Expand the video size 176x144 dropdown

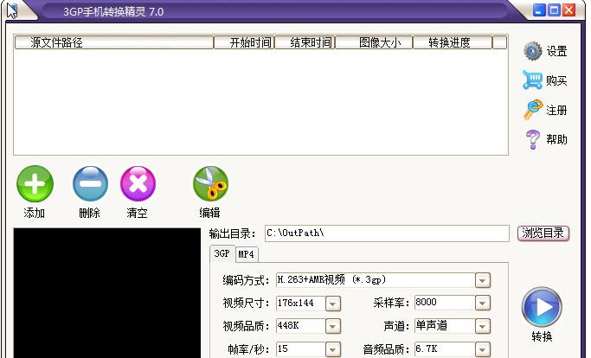click(x=333, y=304)
